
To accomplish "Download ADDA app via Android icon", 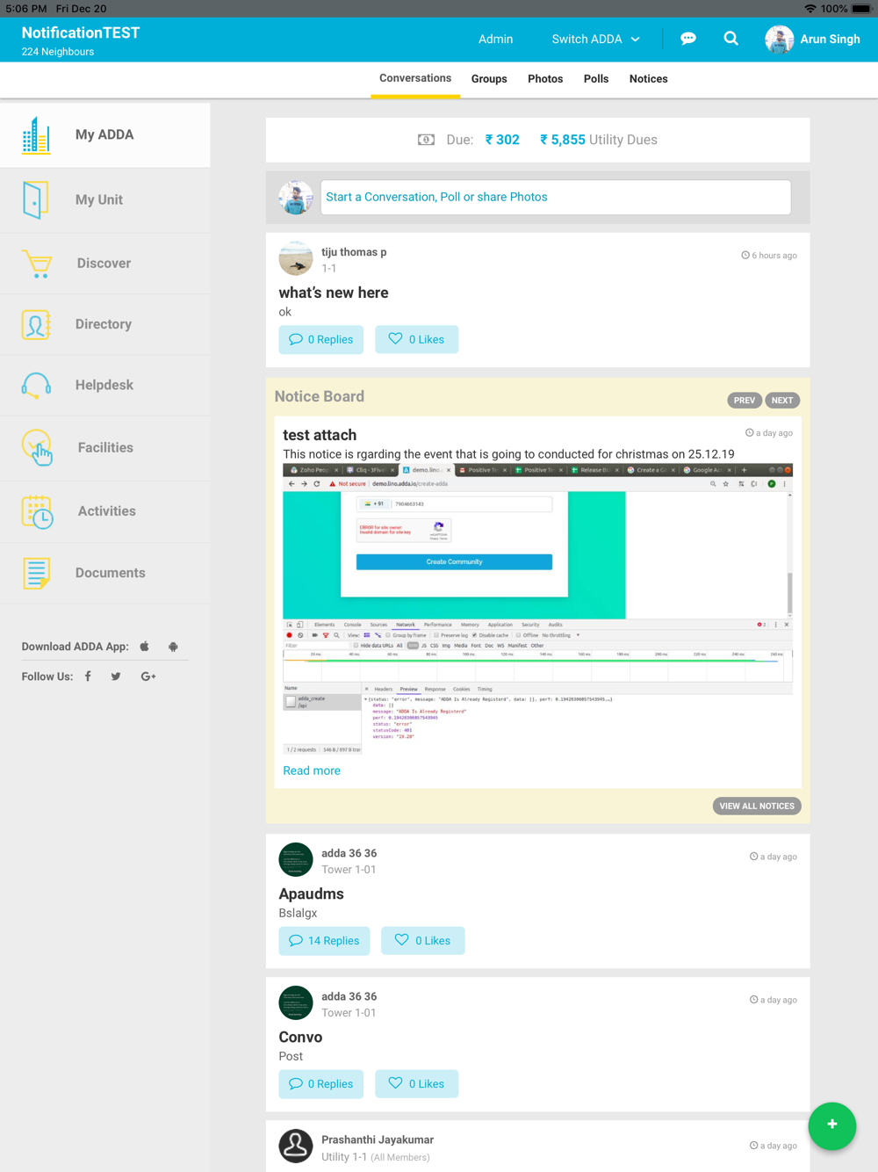I will tap(173, 647).
